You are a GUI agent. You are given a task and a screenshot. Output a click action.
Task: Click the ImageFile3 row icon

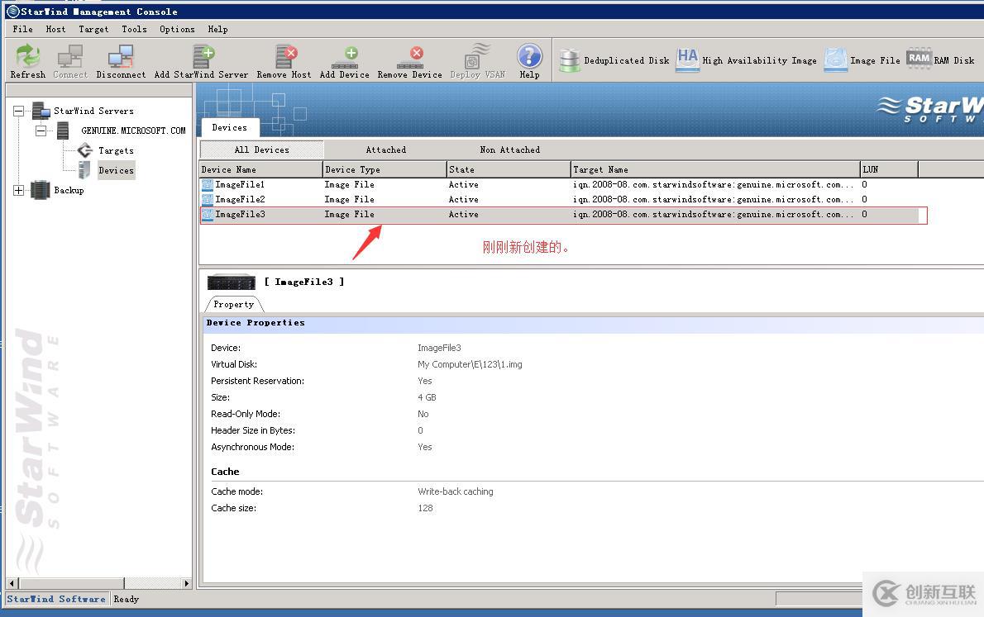(207, 215)
